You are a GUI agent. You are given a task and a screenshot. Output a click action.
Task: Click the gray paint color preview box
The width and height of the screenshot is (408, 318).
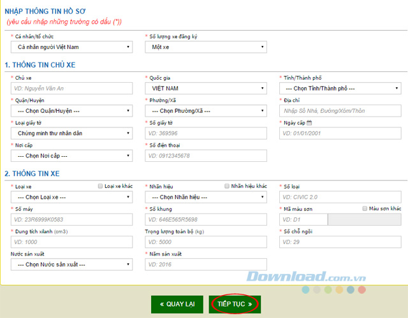[364, 219]
